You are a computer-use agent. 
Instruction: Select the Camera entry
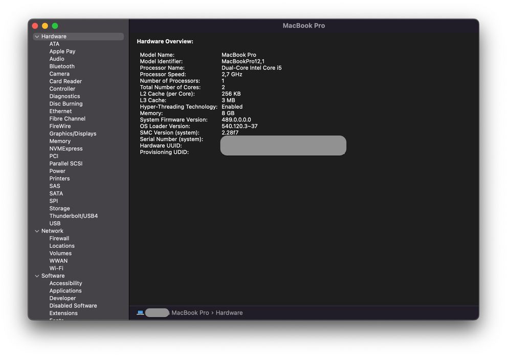(59, 74)
